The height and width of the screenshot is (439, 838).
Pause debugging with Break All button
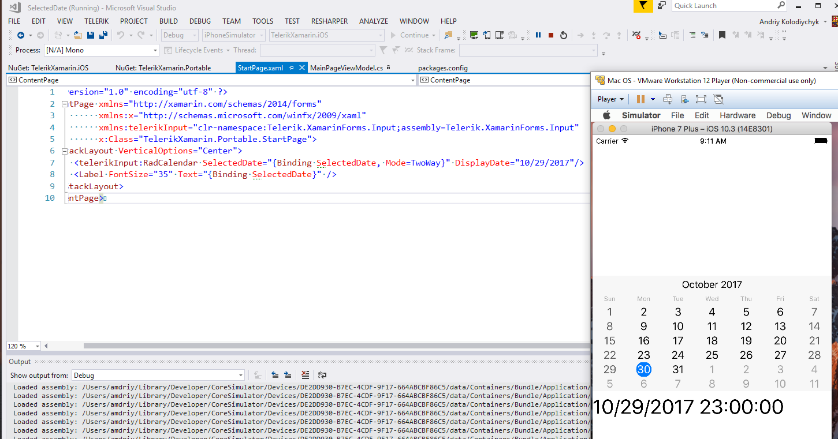pyautogui.click(x=538, y=35)
